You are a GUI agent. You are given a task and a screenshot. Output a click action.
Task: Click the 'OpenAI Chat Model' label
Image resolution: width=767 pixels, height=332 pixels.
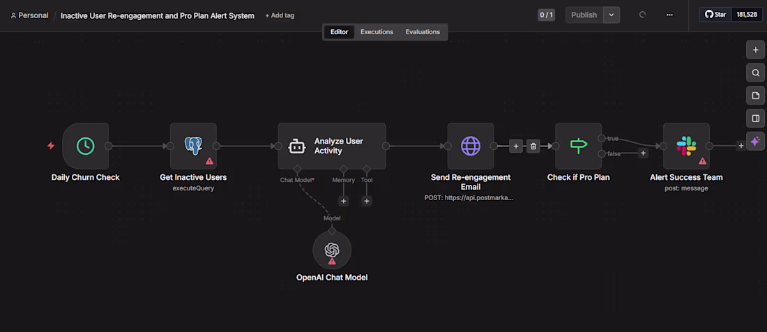(332, 277)
